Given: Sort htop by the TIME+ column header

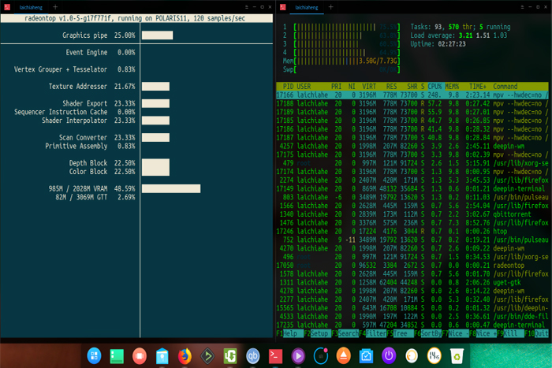Looking at the screenshot, I should (x=478, y=86).
